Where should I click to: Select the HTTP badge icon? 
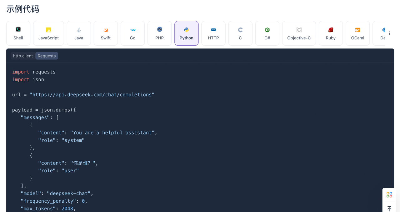pyautogui.click(x=213, y=30)
